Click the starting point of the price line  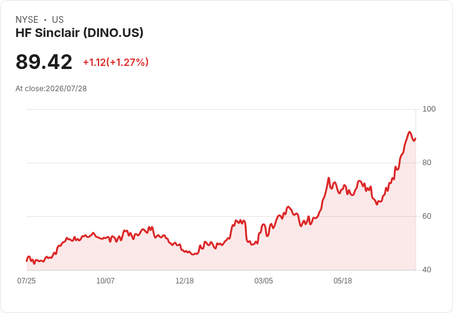27,261
